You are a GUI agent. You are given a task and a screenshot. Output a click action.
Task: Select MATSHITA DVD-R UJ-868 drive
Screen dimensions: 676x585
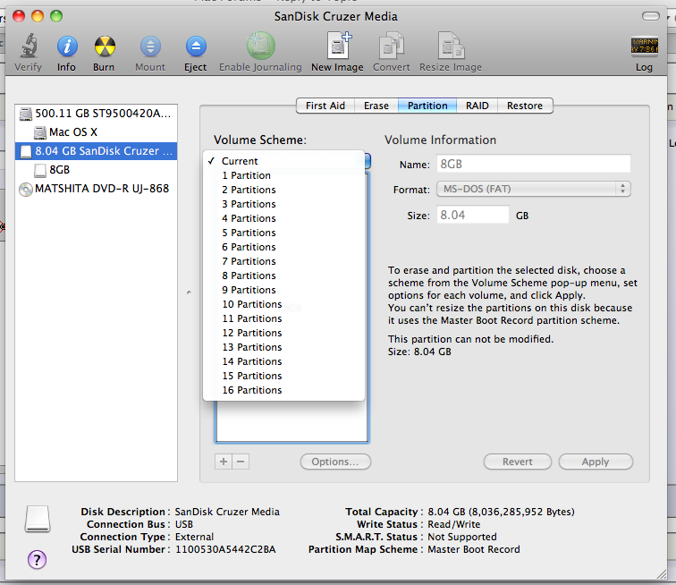(96, 189)
